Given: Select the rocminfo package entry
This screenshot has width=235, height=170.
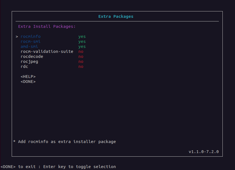Looking at the screenshot, I should tap(31, 36).
